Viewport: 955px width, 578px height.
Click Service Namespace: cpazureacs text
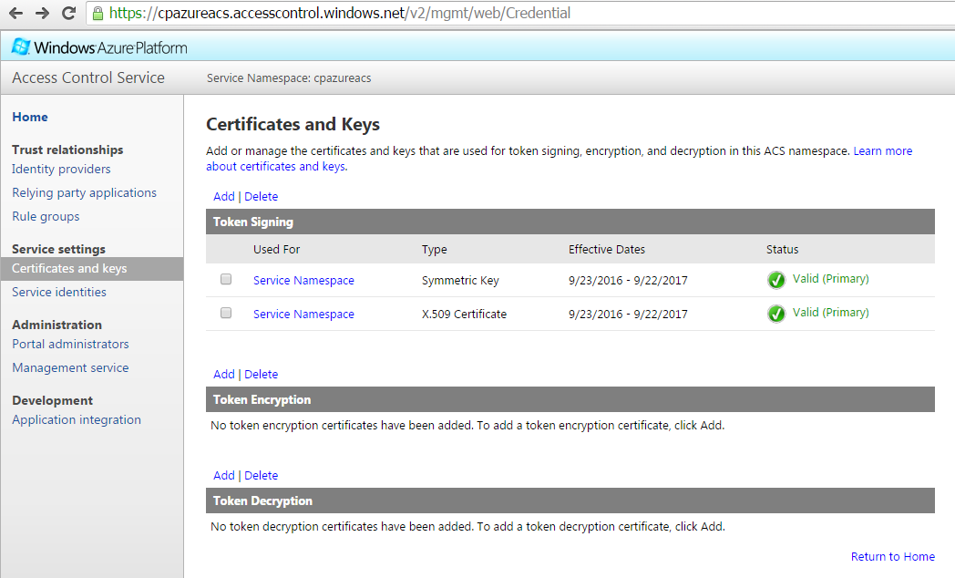click(x=289, y=78)
